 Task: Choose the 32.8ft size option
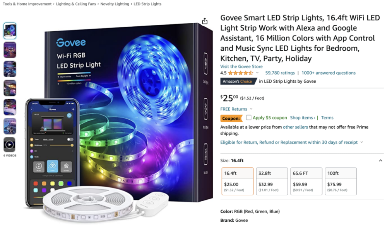point(272,181)
